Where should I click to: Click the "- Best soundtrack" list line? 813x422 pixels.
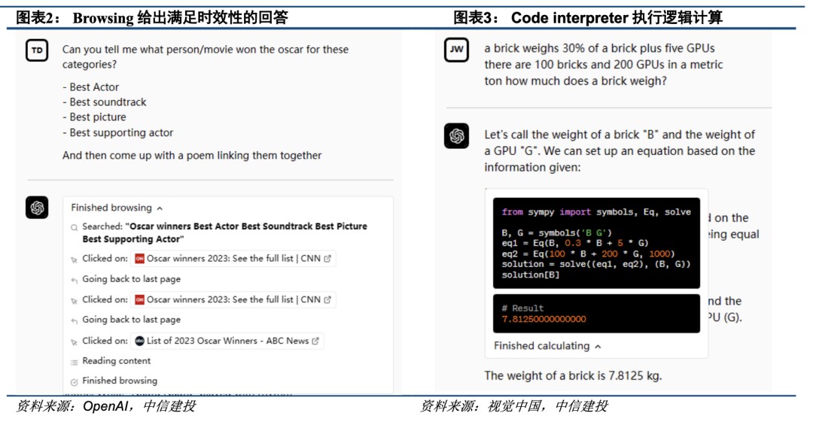point(104,102)
